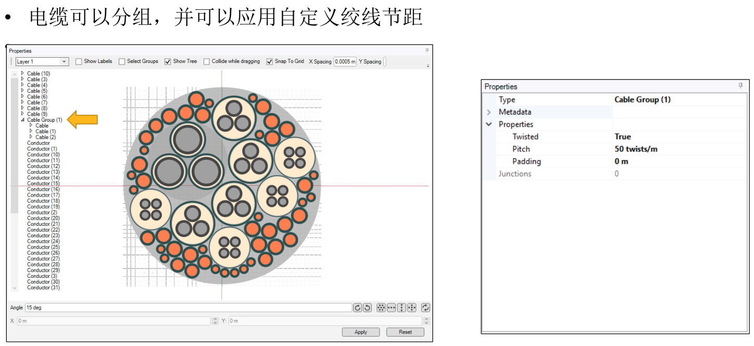Image resolution: width=754 pixels, height=346 pixels.
Task: Select Cable (8) in tree
Action: 37,108
